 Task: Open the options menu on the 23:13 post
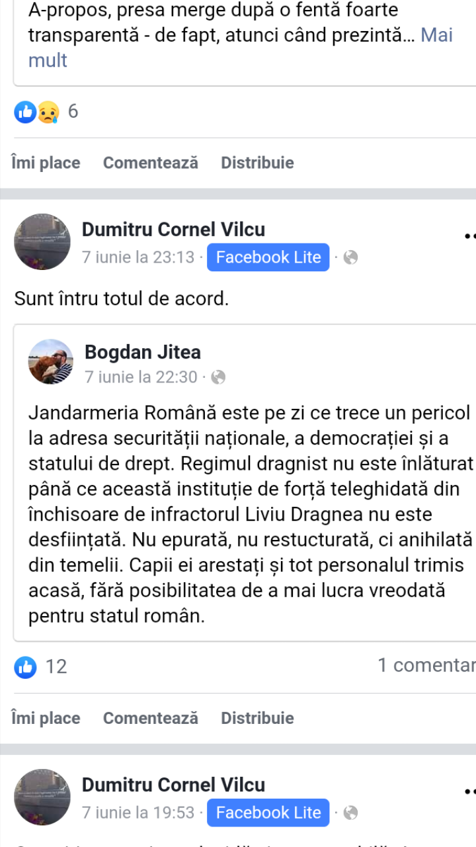(x=469, y=235)
